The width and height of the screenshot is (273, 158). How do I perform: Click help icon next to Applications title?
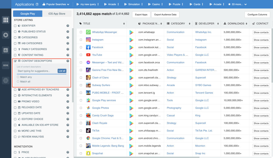click(37, 4)
